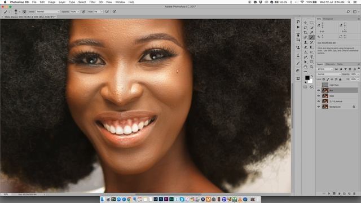Switch to the Channels tab
The image size is (361, 203).
pyautogui.click(x=330, y=64)
